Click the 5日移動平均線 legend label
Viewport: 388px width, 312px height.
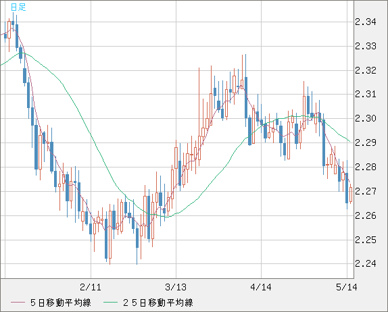coord(61,303)
